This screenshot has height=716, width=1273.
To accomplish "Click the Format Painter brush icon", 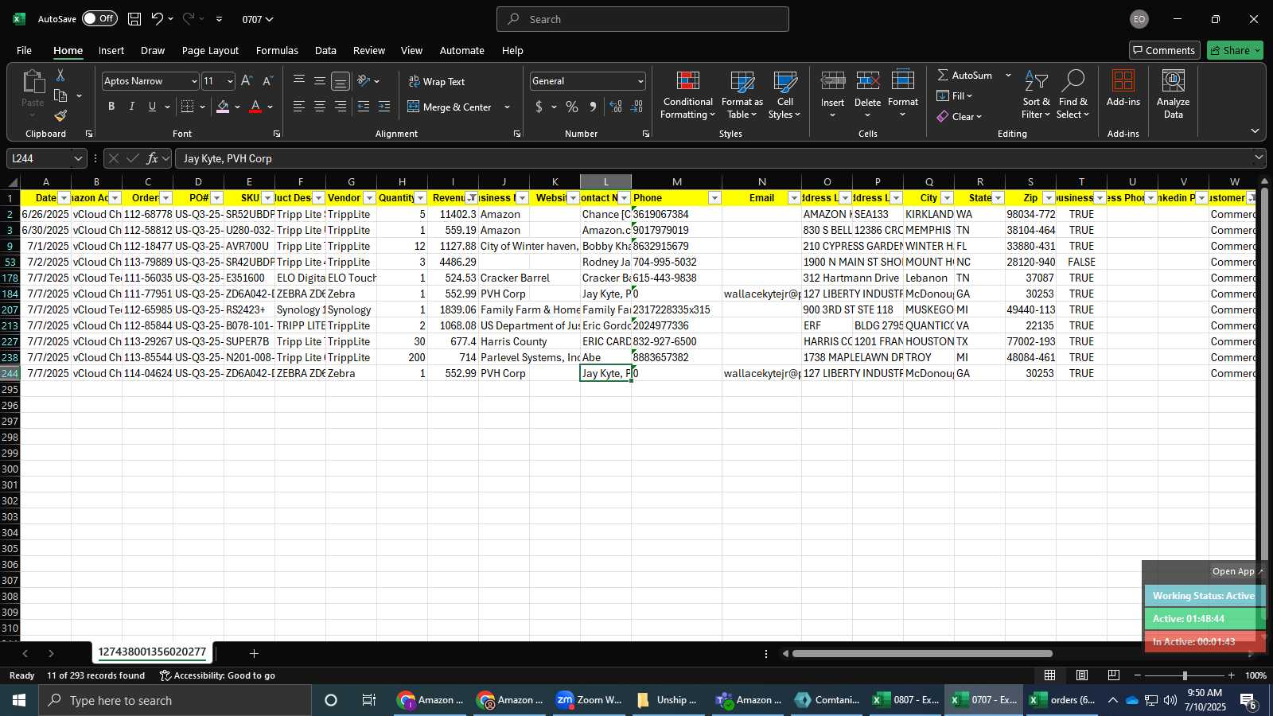I will click(60, 116).
